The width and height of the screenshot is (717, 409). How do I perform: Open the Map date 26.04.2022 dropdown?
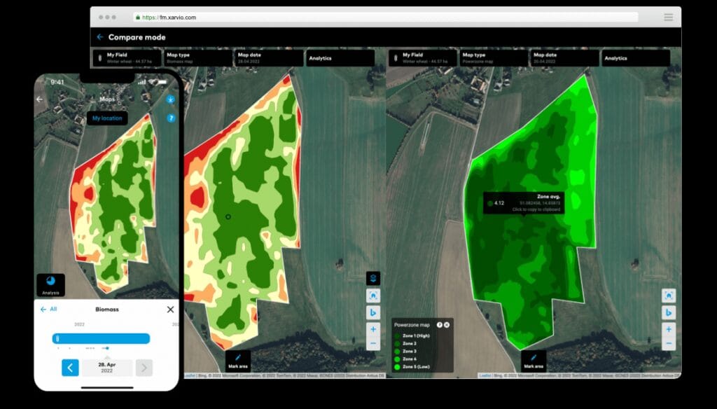click(x=564, y=57)
